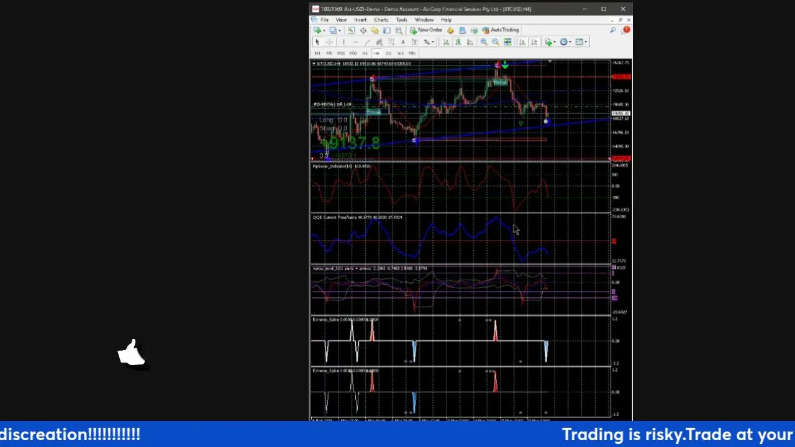Toggle the Terminal panel icon

386,30
